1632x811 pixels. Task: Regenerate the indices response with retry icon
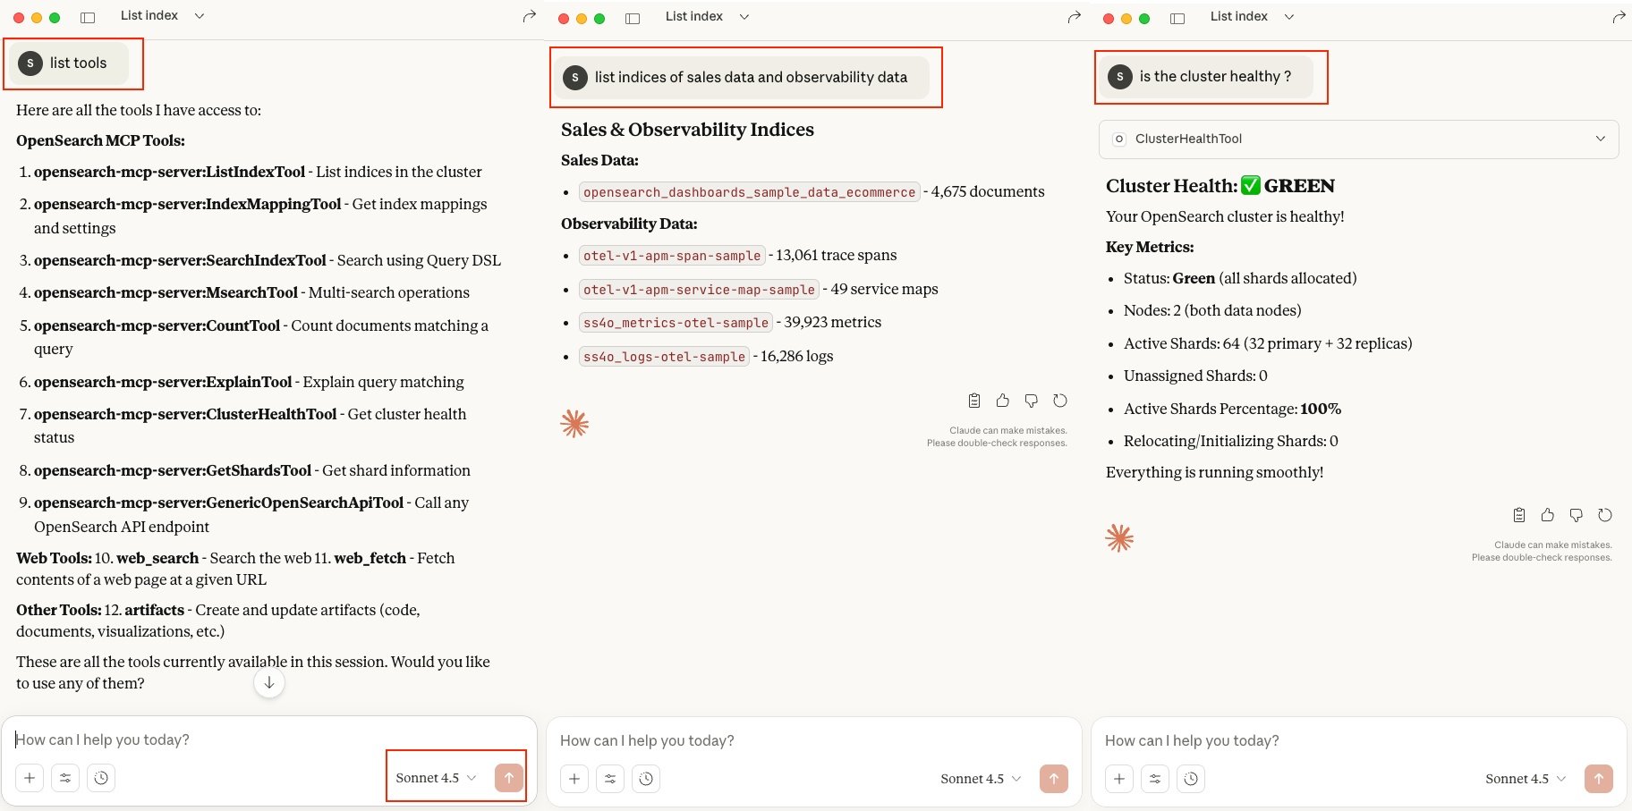click(x=1059, y=401)
